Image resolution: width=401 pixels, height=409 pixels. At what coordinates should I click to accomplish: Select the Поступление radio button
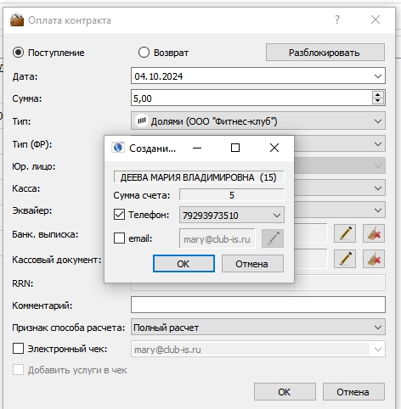coord(18,53)
